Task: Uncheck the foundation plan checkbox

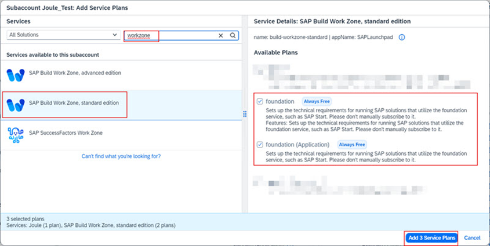Action: tap(260, 101)
